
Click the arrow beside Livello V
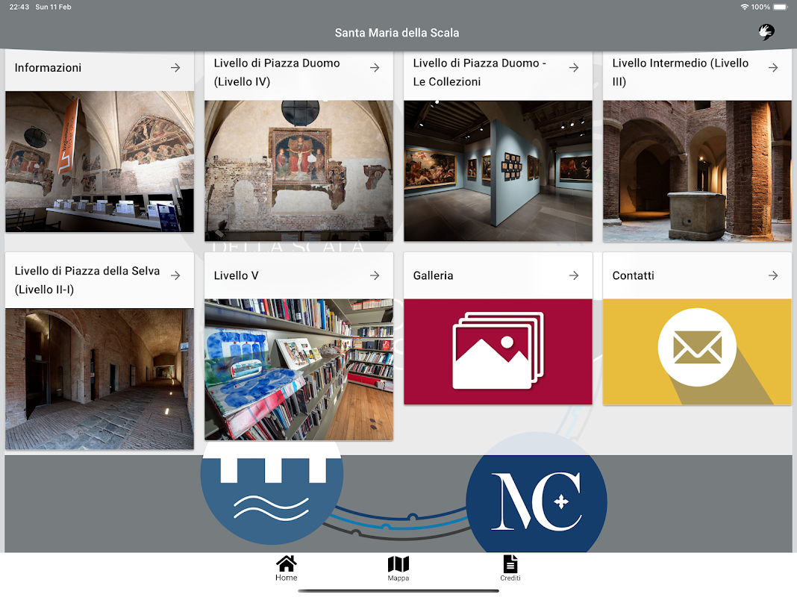click(375, 275)
